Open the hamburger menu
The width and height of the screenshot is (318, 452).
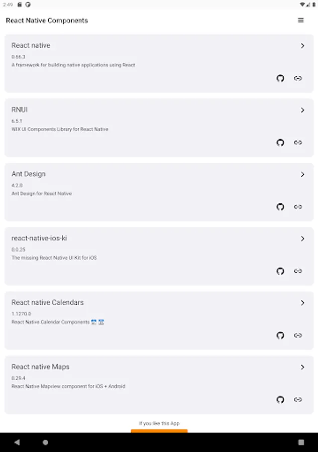[x=301, y=20]
